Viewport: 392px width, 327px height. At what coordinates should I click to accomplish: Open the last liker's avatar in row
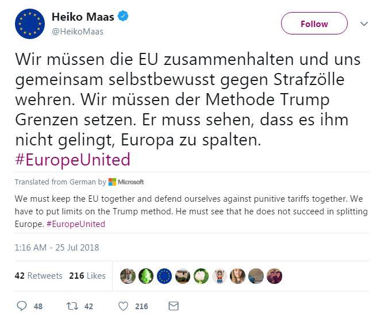click(275, 276)
